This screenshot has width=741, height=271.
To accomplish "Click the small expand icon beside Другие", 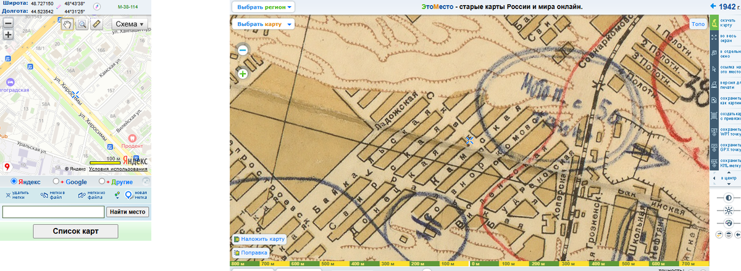I will coord(146,182).
